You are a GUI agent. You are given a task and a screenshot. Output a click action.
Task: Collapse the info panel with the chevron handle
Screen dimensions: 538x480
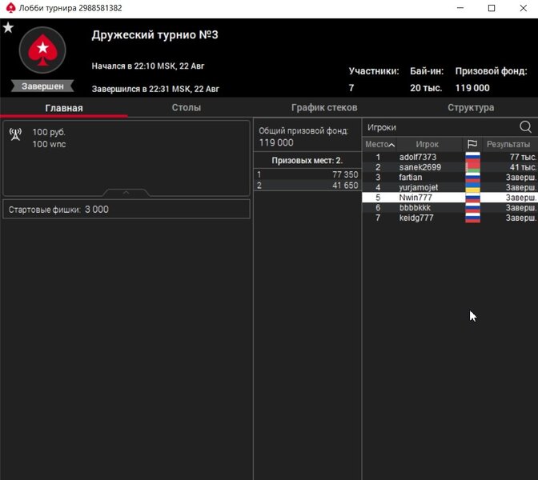pyautogui.click(x=126, y=192)
